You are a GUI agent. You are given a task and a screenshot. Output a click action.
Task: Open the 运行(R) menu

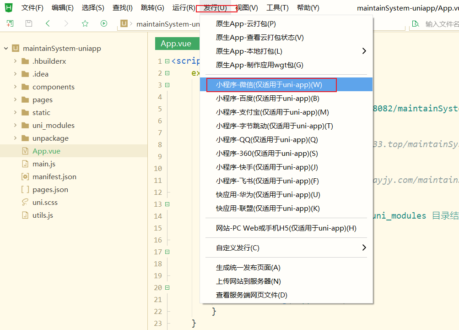coord(184,8)
